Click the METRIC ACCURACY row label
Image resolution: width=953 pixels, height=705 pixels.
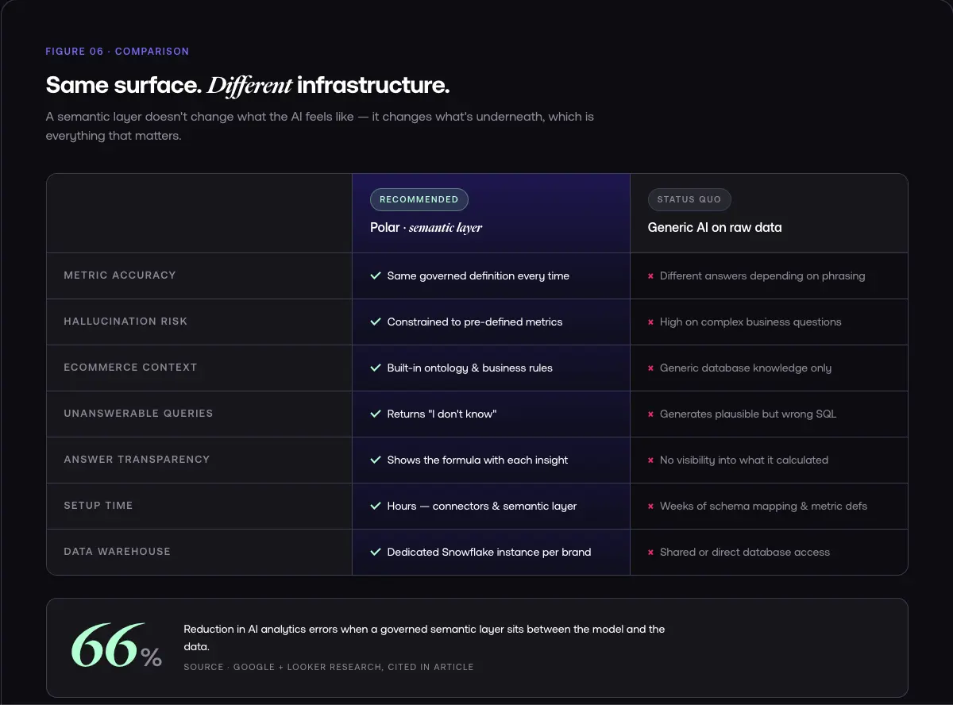[x=120, y=275]
